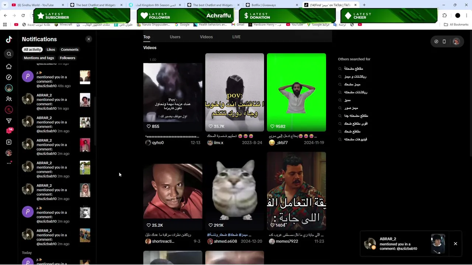Open the Activity inbox icon with 14 badge
Screen dimensions: 472x265
pos(9,131)
